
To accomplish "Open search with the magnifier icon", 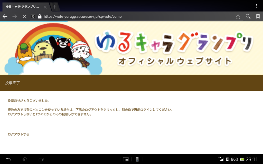I will click(x=248, y=16).
